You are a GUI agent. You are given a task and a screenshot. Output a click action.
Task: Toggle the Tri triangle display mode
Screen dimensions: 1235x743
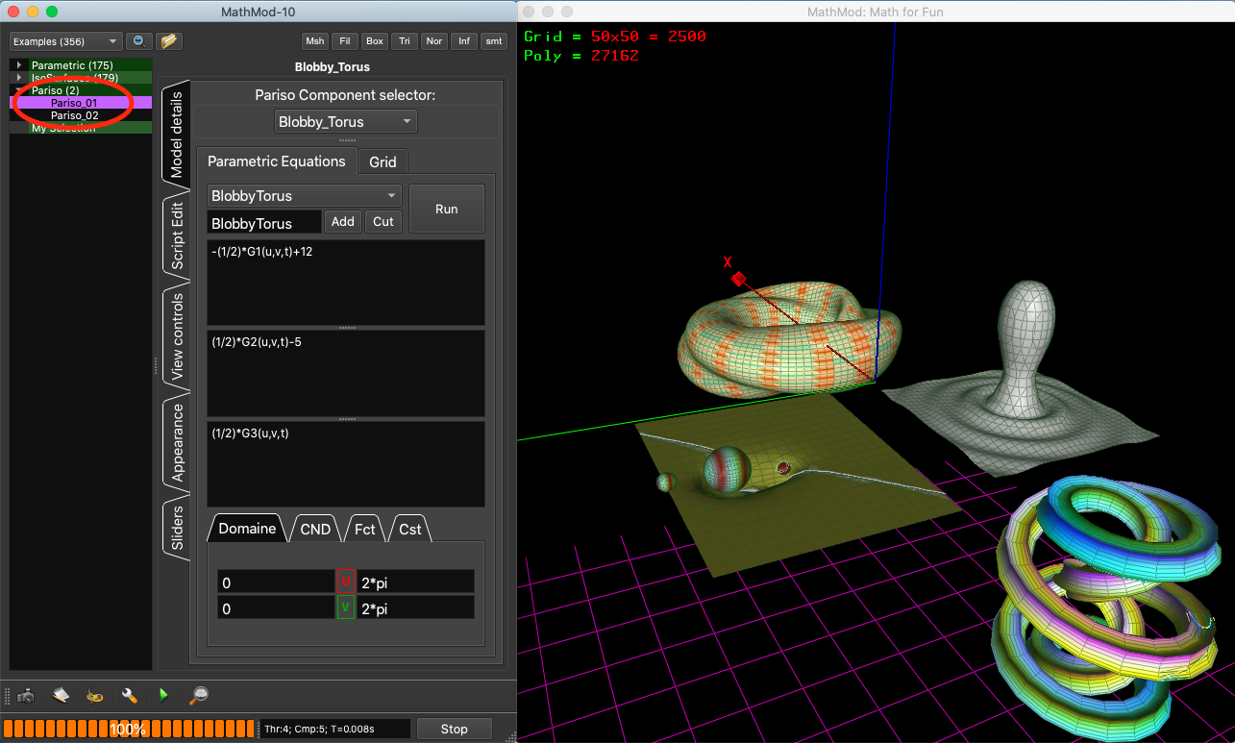tap(404, 40)
